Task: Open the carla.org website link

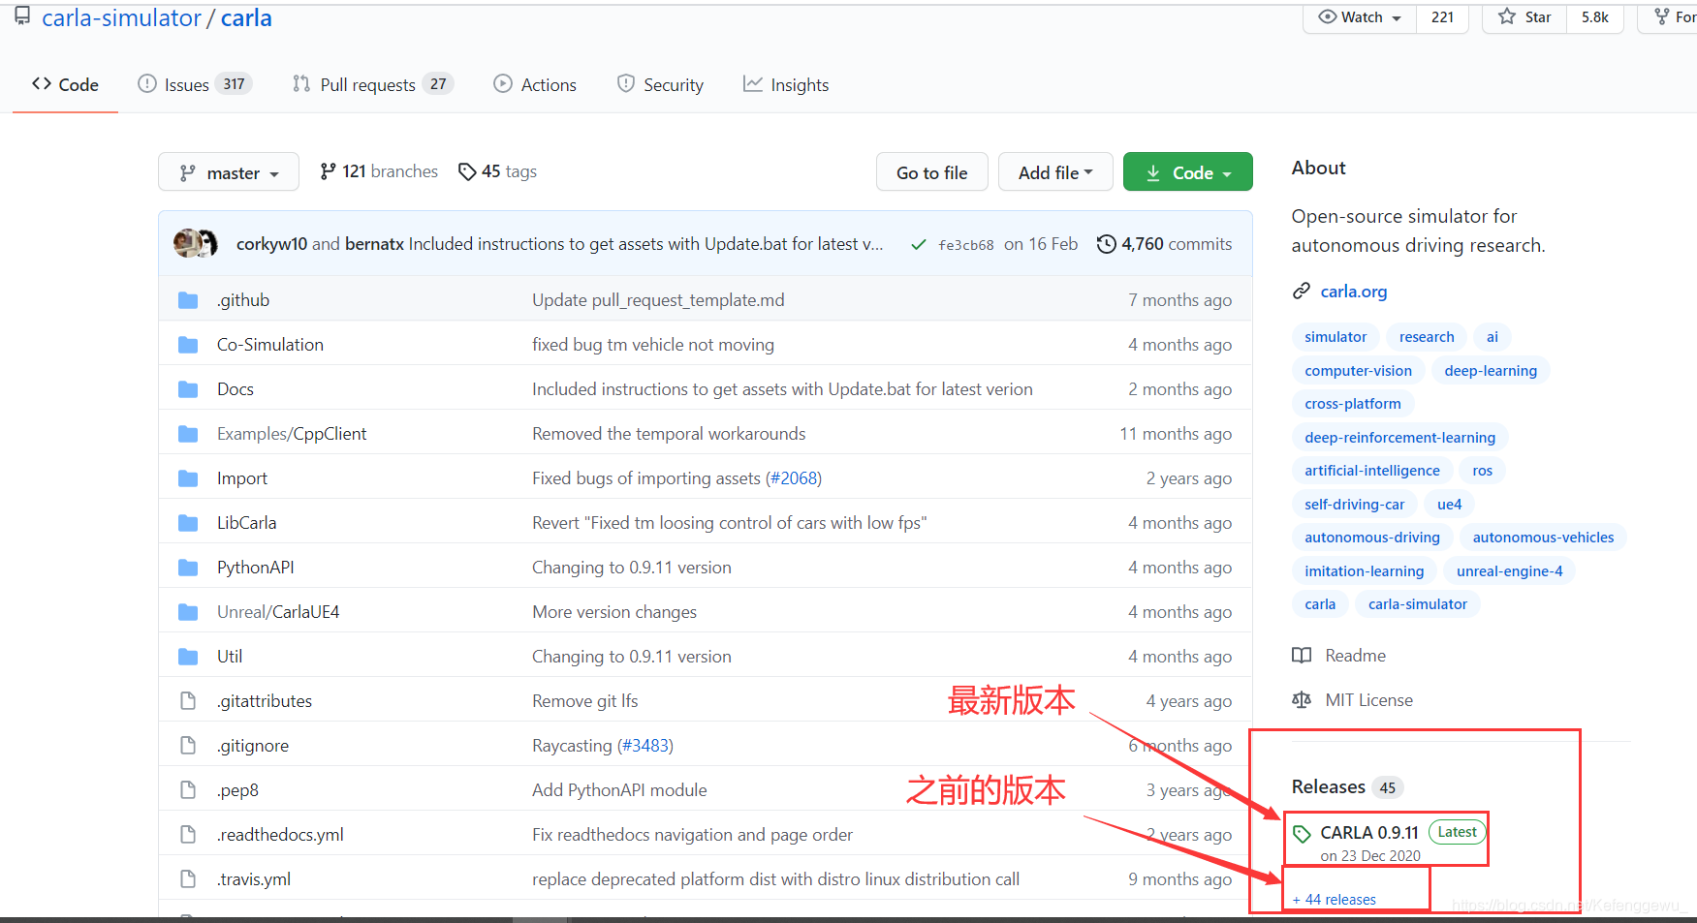Action: click(x=1354, y=292)
